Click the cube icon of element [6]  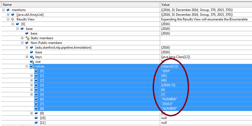pyautogui.click(x=36, y=99)
